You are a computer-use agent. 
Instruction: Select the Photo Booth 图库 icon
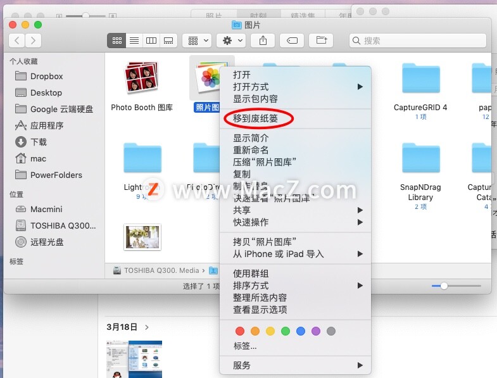(142, 79)
